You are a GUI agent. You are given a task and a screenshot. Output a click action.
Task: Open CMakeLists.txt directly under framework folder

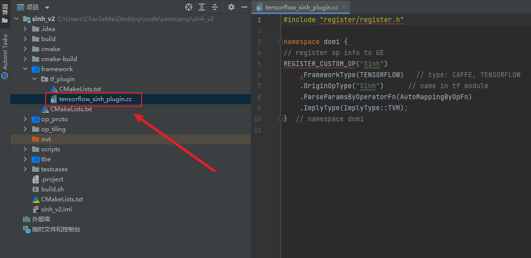click(130, 109)
